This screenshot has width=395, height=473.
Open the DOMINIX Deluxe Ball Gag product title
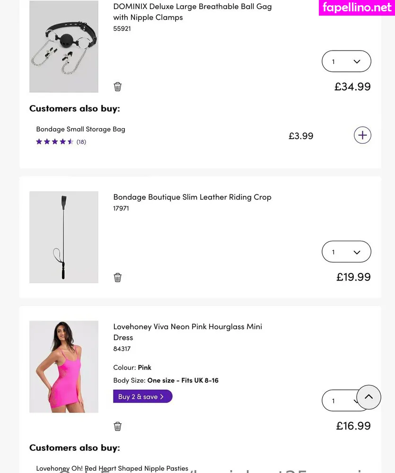pos(192,12)
